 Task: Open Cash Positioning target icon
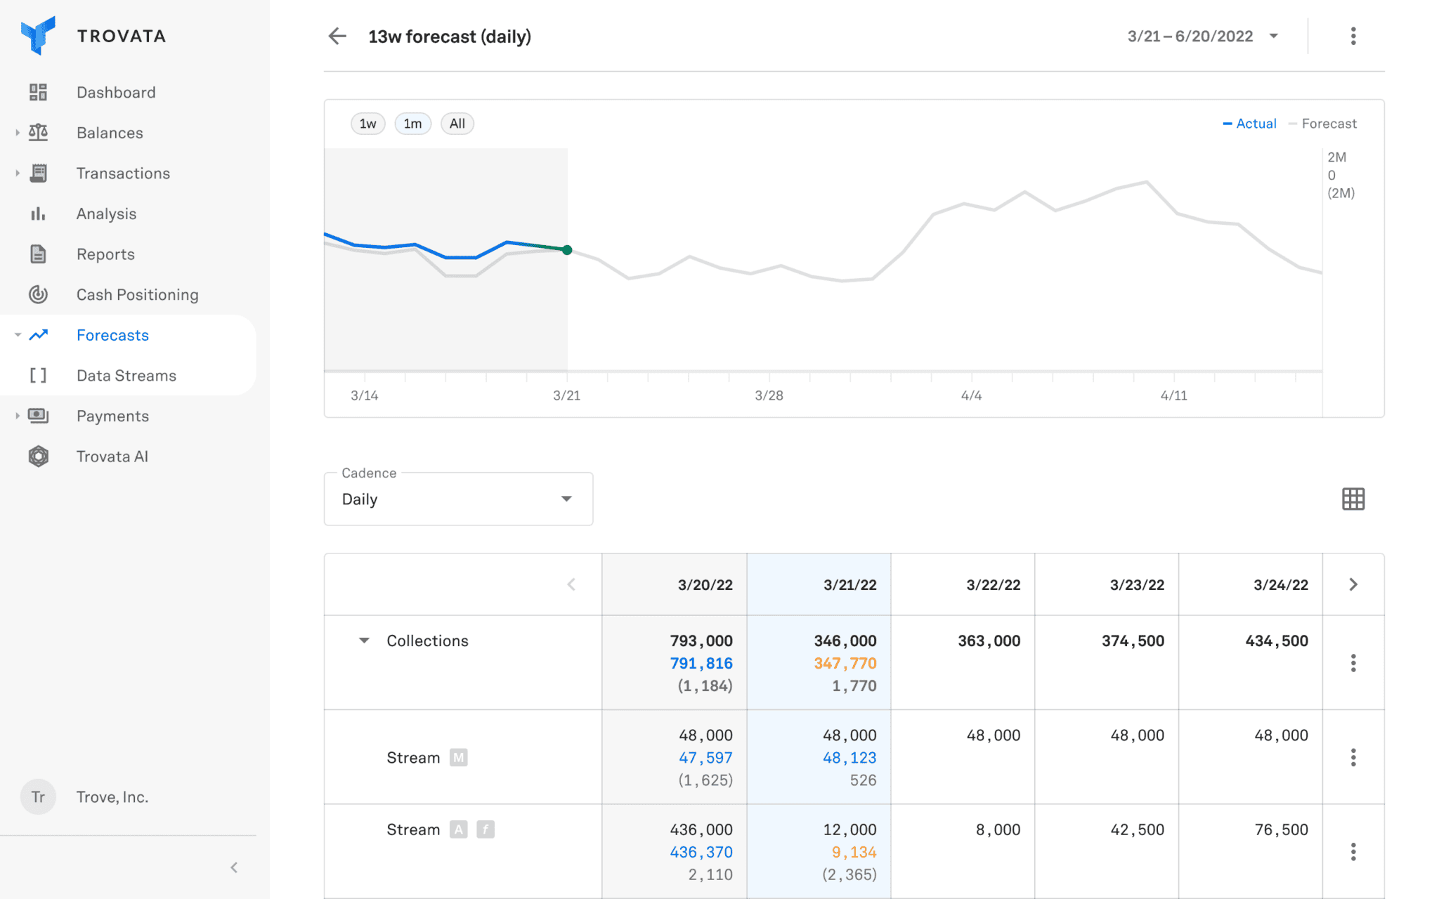tap(38, 294)
